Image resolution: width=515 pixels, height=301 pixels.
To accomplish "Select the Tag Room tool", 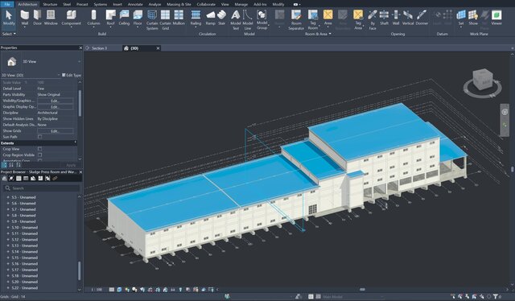I will click(313, 20).
